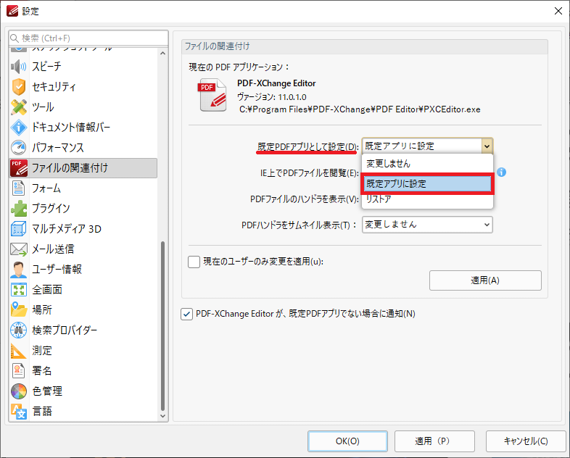Click the Full Screen arrows icon
Viewport: 570px width, 458px height.
tap(19, 289)
